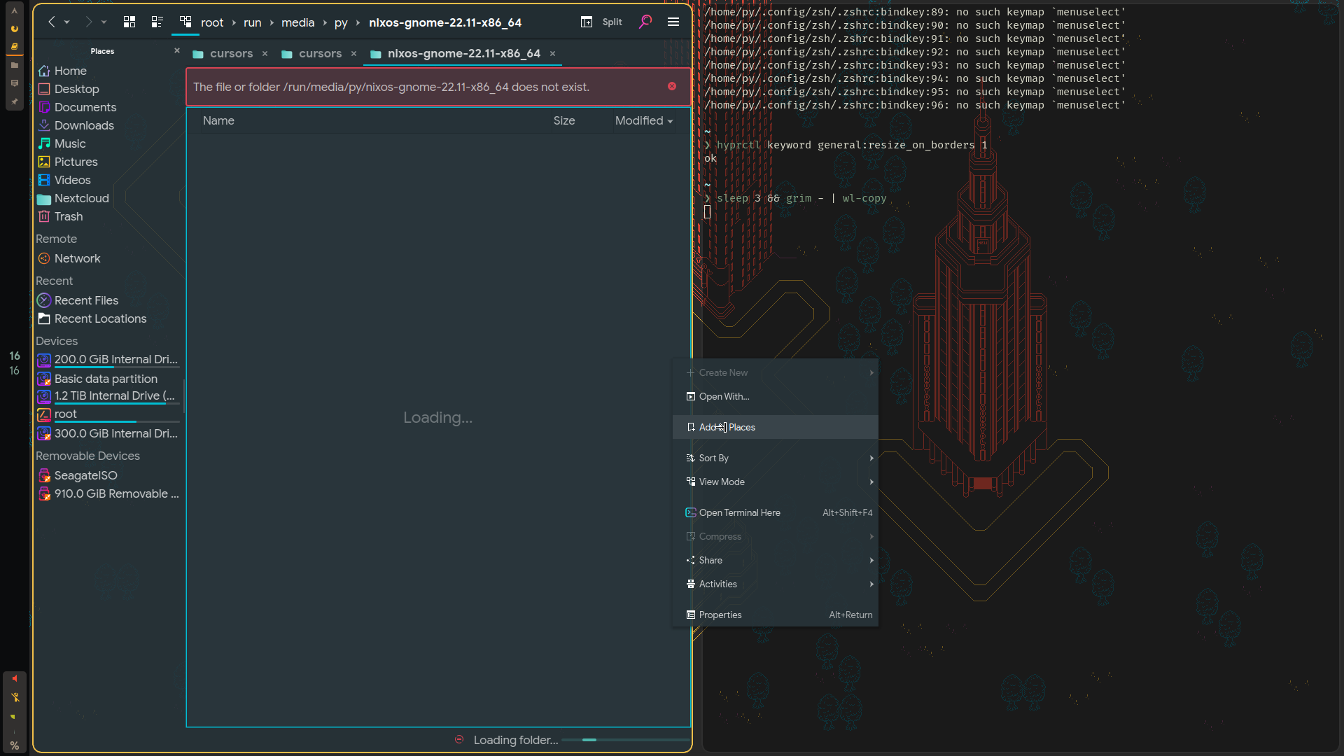Screen dimensions: 1344x756
Task: Dismiss the does-not-exist error message
Action: point(671,86)
